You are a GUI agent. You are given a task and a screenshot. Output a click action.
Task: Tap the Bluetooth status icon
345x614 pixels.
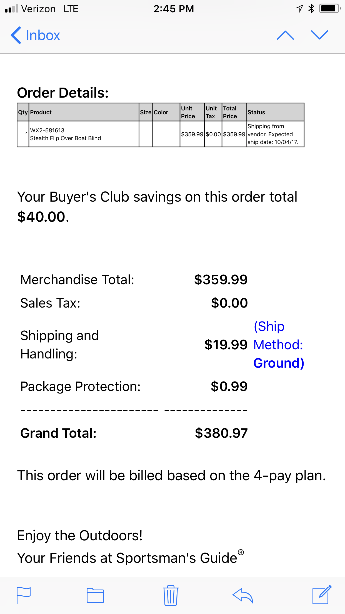pyautogui.click(x=311, y=8)
